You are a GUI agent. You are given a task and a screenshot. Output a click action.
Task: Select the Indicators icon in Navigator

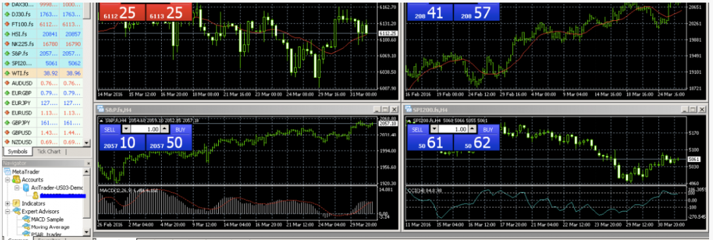pyautogui.click(x=16, y=203)
